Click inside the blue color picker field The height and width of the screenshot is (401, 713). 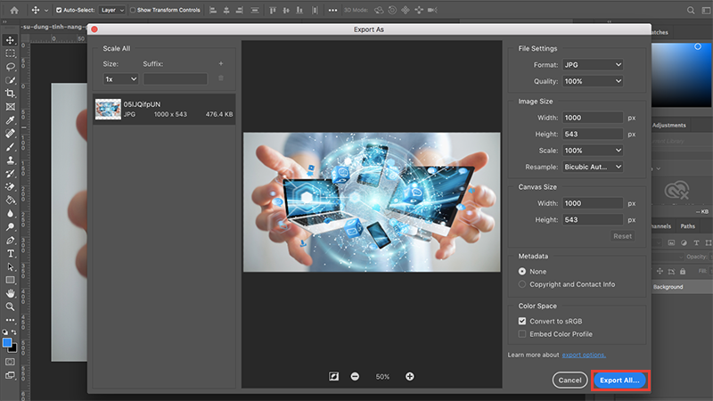coord(681,75)
